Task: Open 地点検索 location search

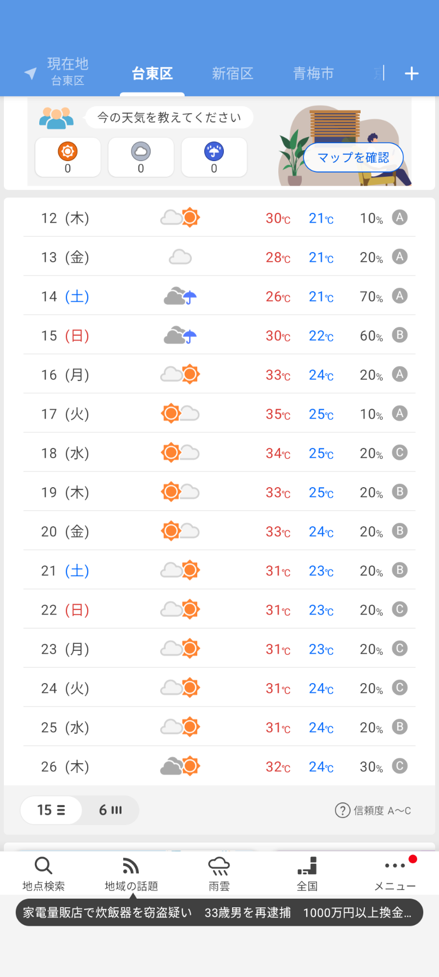Action: (x=44, y=873)
